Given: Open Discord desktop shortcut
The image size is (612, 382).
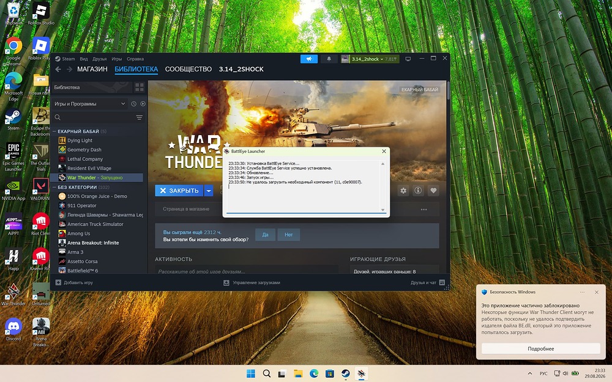Looking at the screenshot, I should pos(13,330).
